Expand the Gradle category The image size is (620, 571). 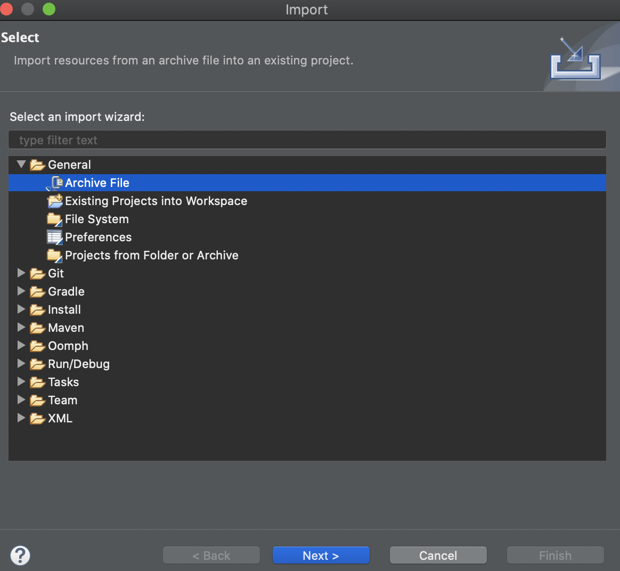tap(21, 291)
